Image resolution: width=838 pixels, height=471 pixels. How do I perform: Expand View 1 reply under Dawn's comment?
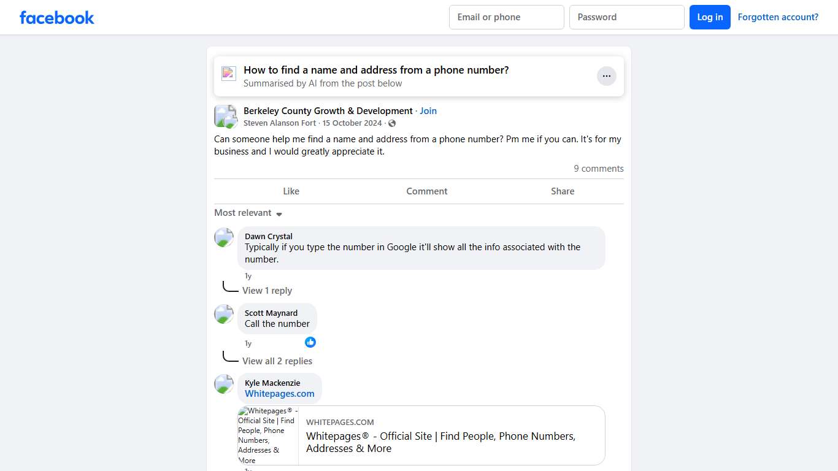267,291
